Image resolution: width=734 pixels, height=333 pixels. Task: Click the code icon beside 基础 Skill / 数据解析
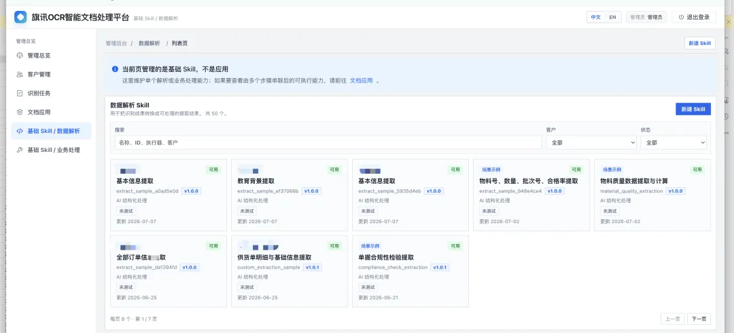tap(20, 132)
